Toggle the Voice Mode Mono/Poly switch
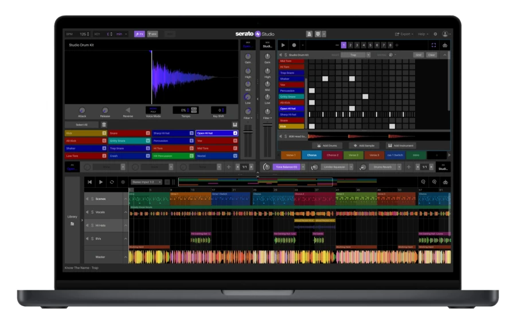 (x=153, y=110)
